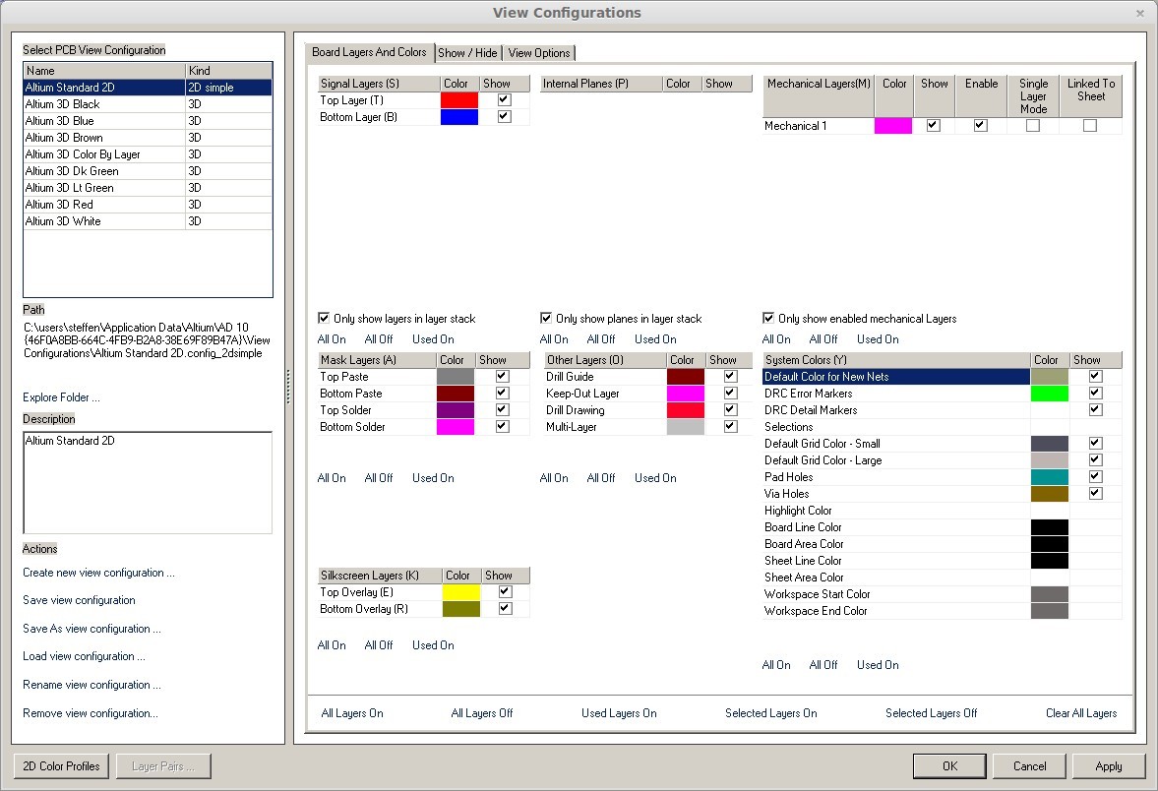Toggle Show checkbox for Pad Holes
Screen dimensions: 1158x791
[x=1096, y=476]
